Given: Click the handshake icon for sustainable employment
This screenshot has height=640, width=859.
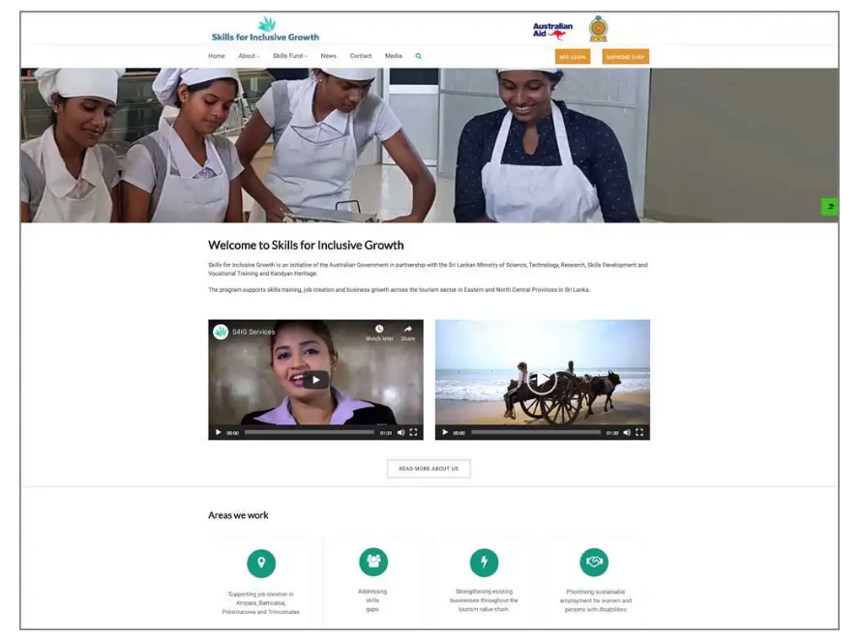Looking at the screenshot, I should pos(594,562).
